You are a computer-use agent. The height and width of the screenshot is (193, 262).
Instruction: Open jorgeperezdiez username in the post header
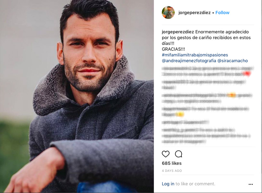(x=194, y=13)
